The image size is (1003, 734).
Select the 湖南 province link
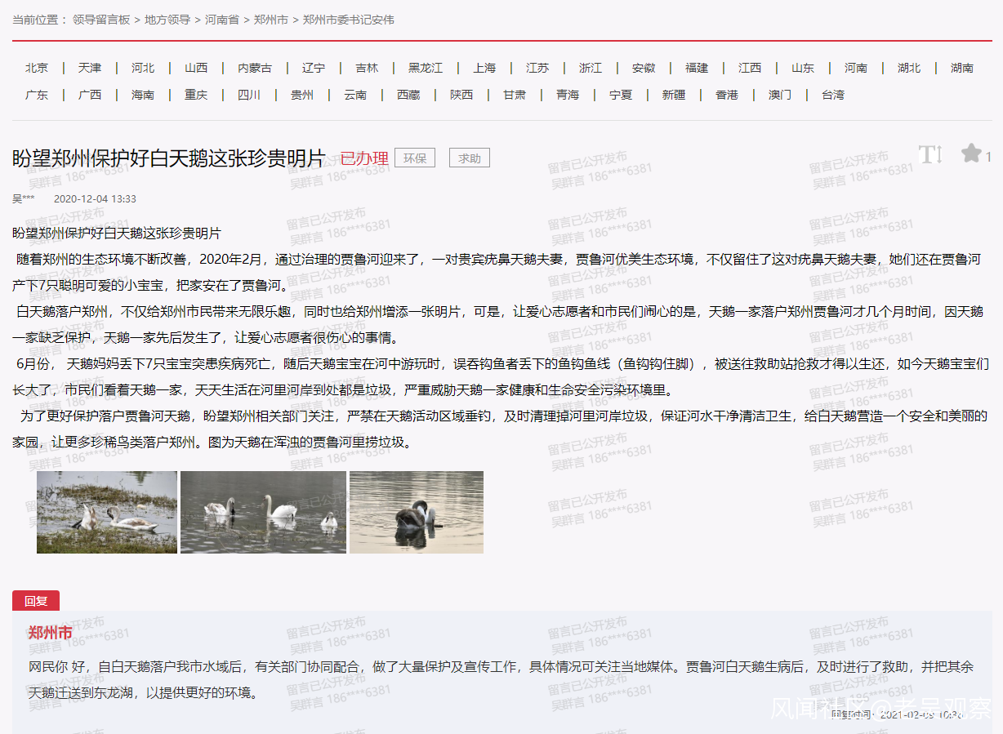click(x=962, y=68)
